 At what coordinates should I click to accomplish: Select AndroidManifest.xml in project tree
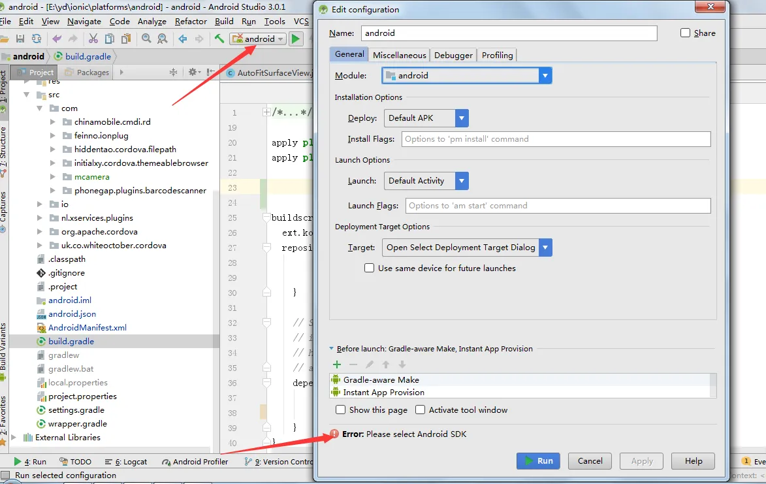[87, 328]
